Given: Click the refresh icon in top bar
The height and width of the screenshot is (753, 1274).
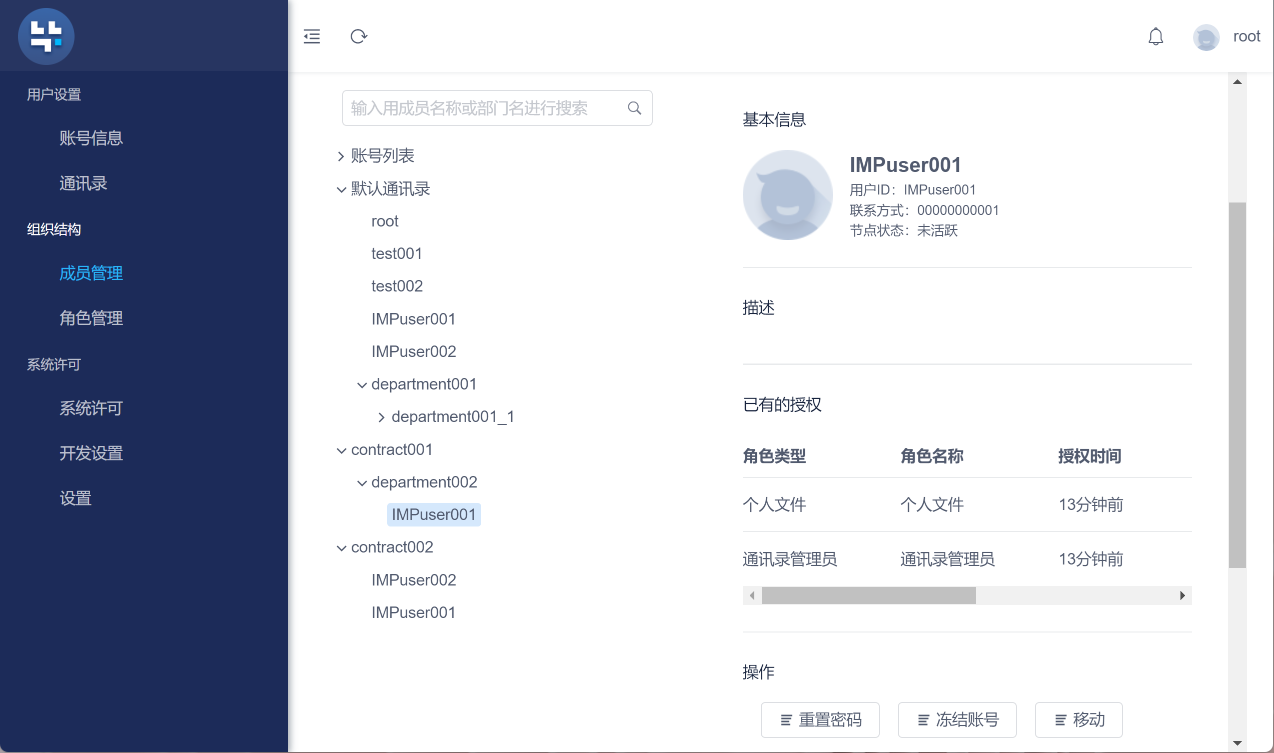Looking at the screenshot, I should 359,36.
